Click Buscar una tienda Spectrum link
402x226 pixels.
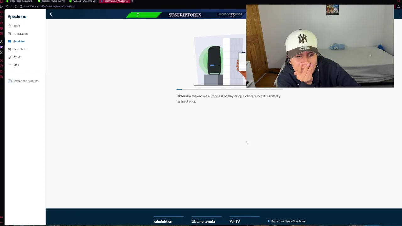[286, 221]
